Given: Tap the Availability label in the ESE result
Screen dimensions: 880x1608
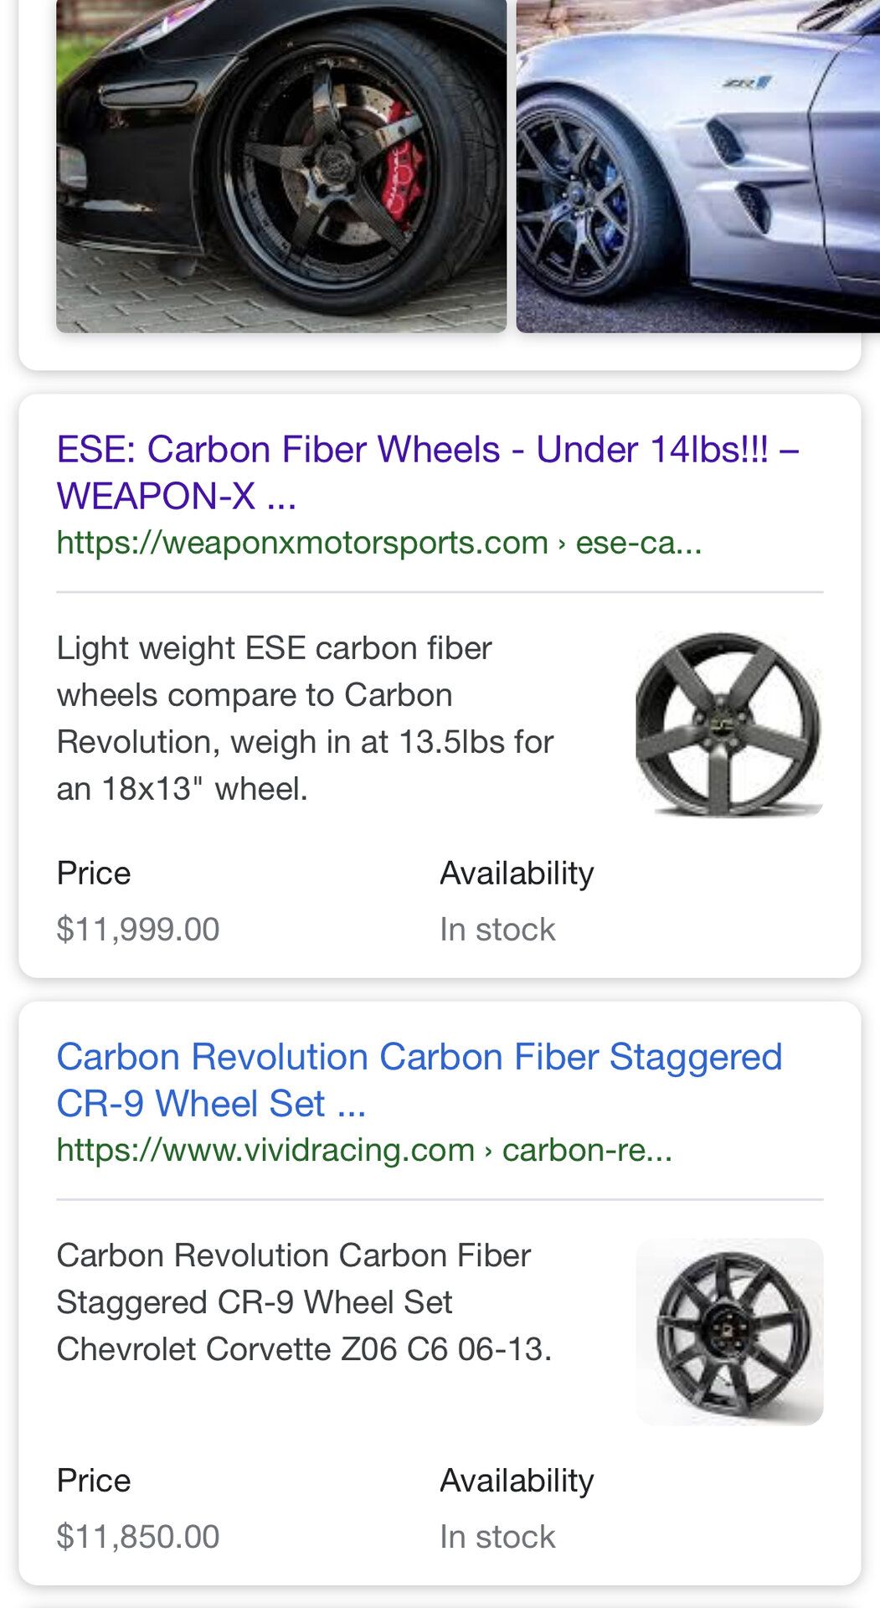Looking at the screenshot, I should click(517, 873).
